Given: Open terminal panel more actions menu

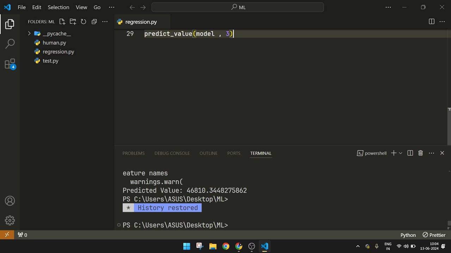Looking at the screenshot, I should point(431,153).
